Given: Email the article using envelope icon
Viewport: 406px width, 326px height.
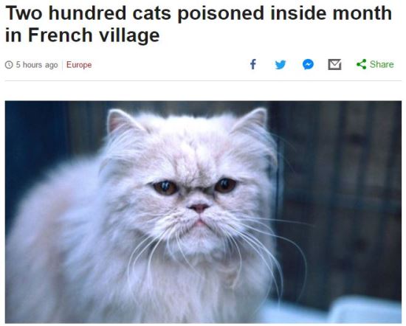Looking at the screenshot, I should [x=334, y=64].
